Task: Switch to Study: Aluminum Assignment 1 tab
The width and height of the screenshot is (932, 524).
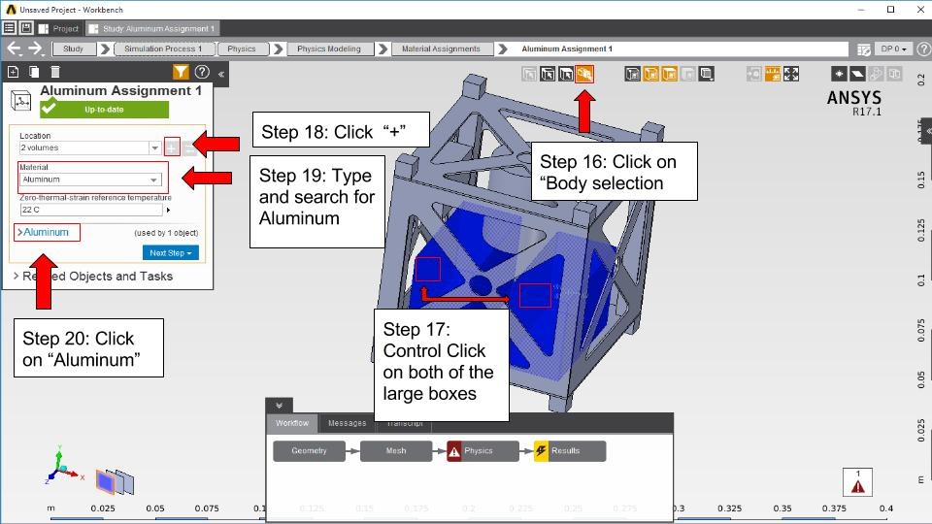Action: [152, 28]
